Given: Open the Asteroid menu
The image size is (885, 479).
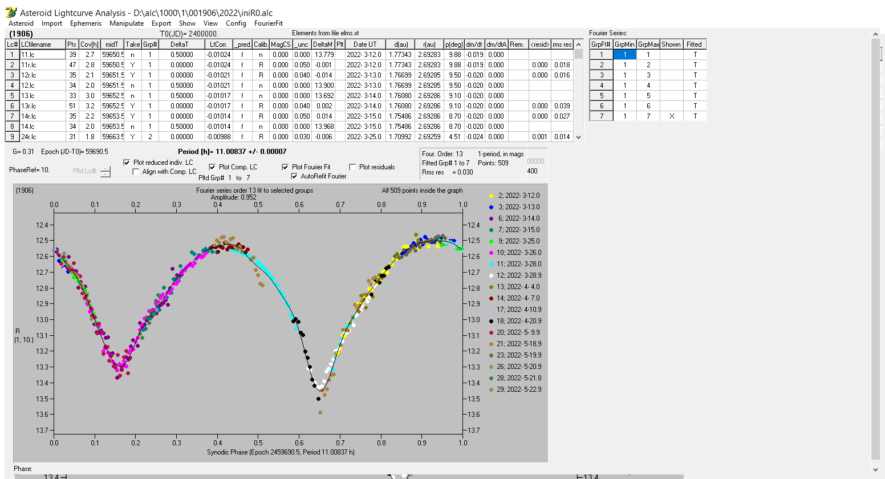Looking at the screenshot, I should (21, 23).
